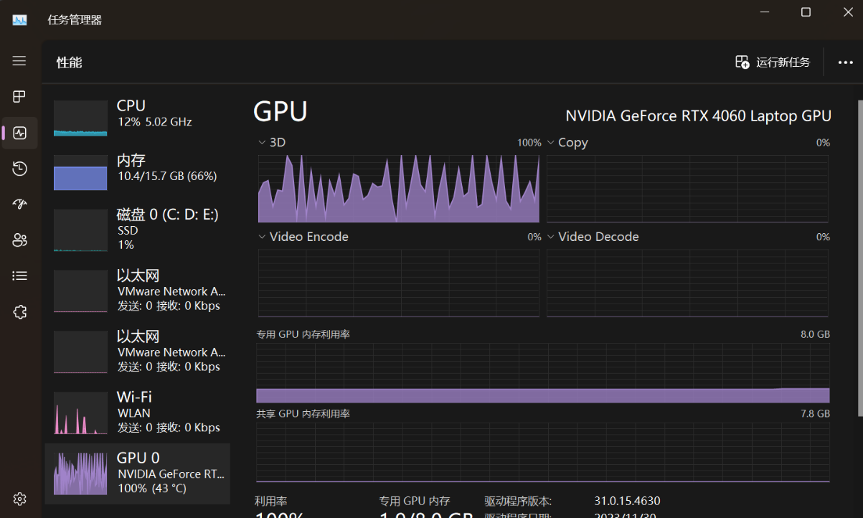The height and width of the screenshot is (518, 863).
Task: Select disk 0 SSD item
Action: click(x=138, y=230)
